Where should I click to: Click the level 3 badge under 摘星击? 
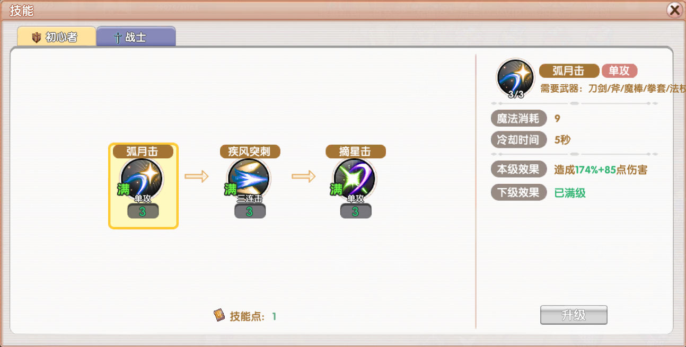pos(356,211)
